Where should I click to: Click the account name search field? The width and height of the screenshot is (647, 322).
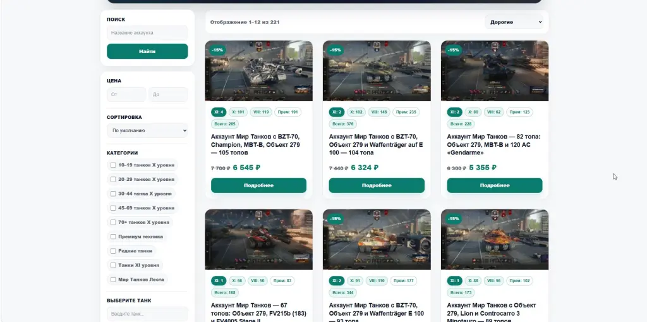click(x=147, y=33)
